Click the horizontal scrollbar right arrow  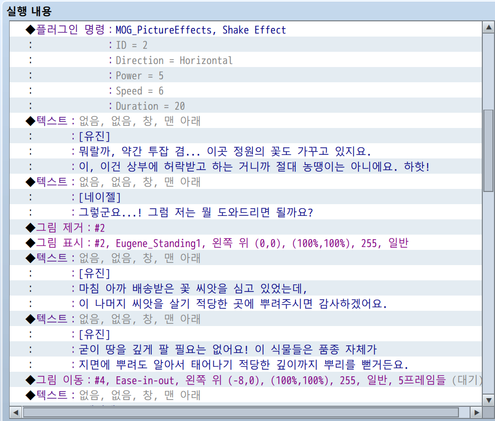[476, 412]
